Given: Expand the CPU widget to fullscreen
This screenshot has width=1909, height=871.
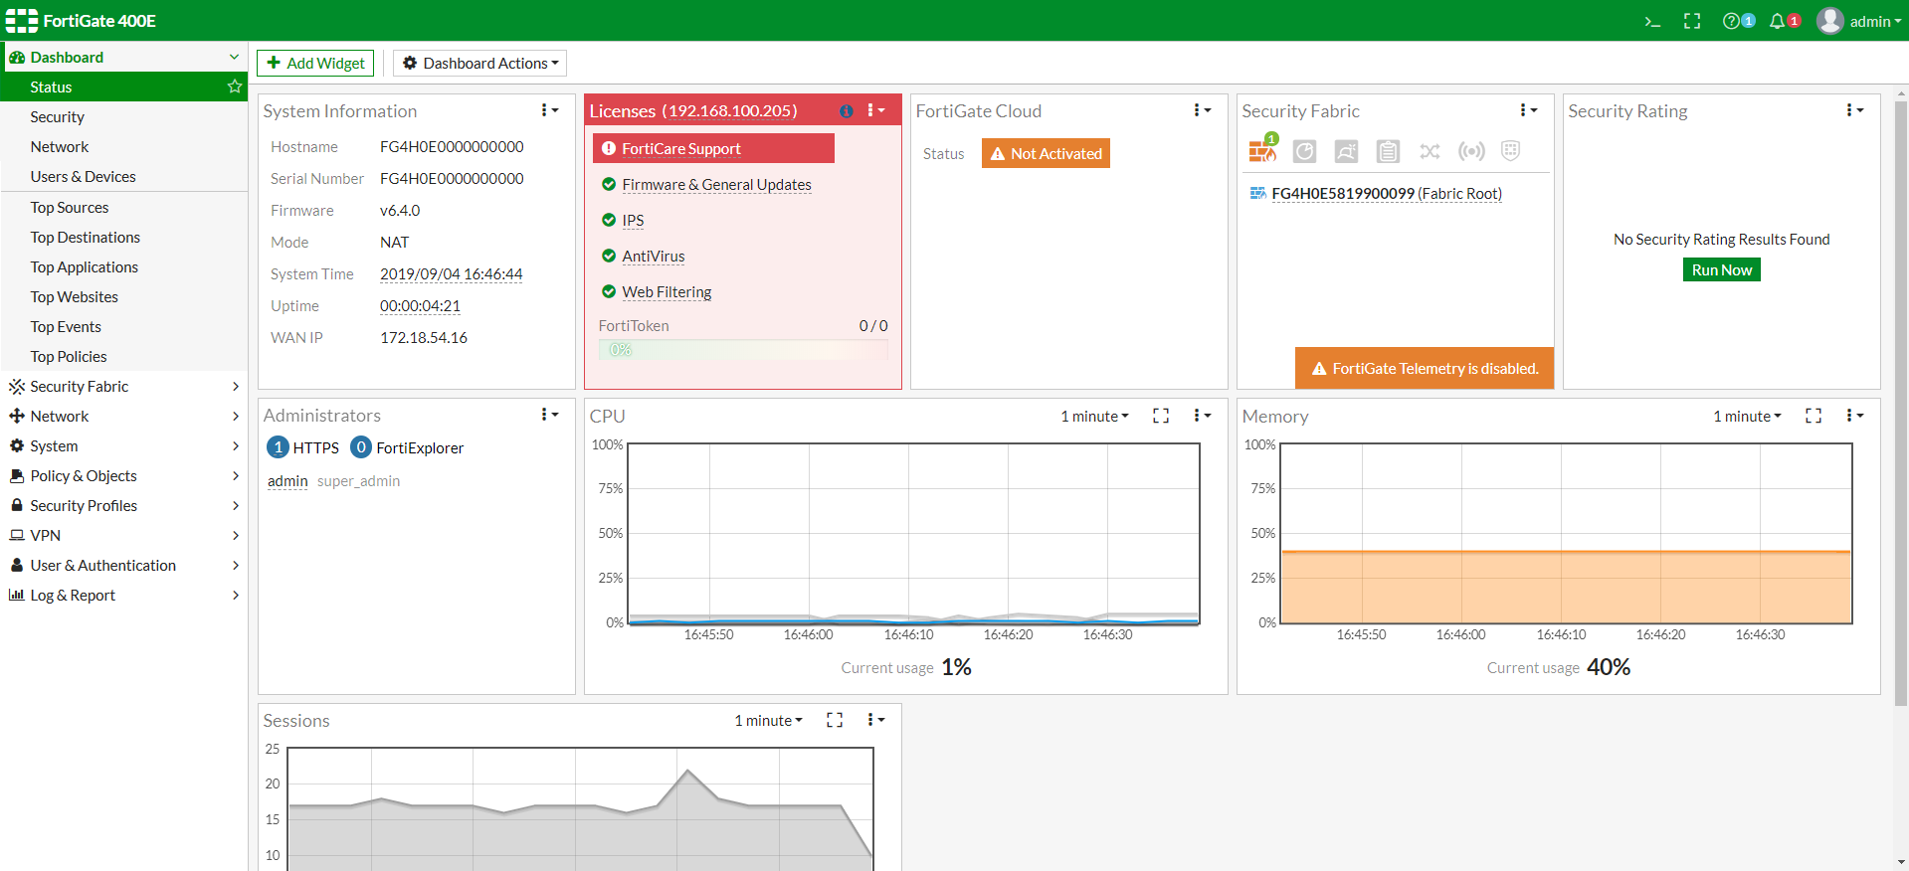Looking at the screenshot, I should point(1161,416).
